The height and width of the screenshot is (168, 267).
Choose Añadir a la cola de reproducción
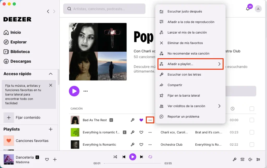pos(190,22)
